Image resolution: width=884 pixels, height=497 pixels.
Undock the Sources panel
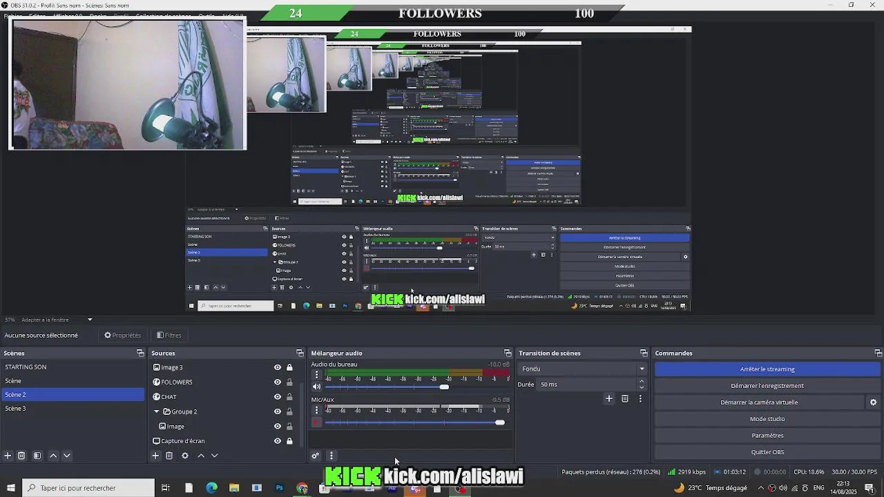[300, 353]
